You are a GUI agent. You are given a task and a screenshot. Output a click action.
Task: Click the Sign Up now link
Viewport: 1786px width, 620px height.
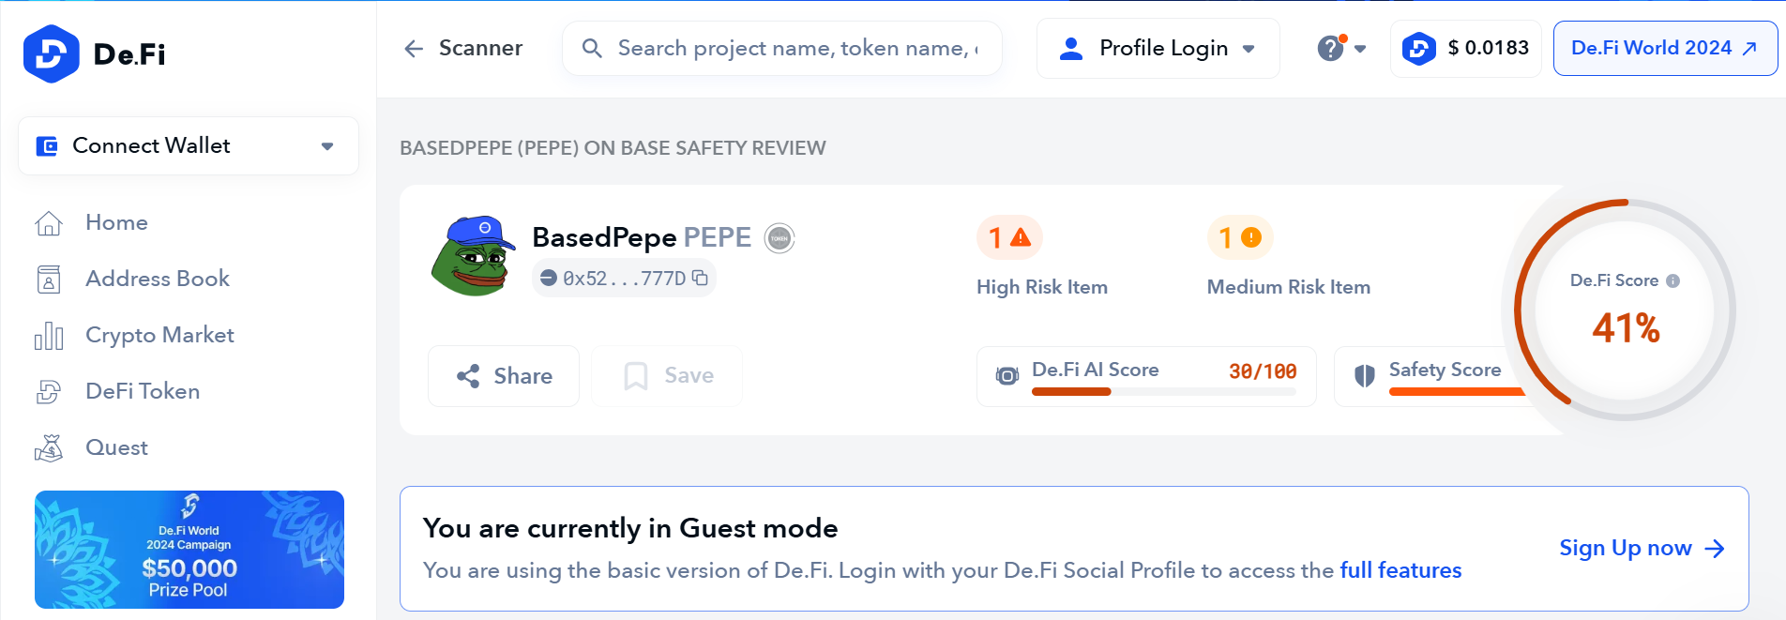1641,548
